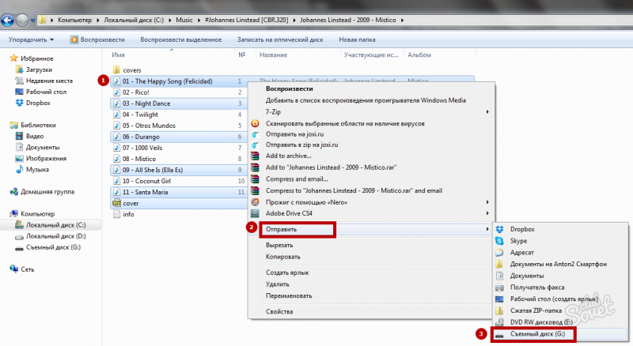Click the Adobe Drive CS4 icon
The width and height of the screenshot is (633, 346).
click(x=255, y=213)
